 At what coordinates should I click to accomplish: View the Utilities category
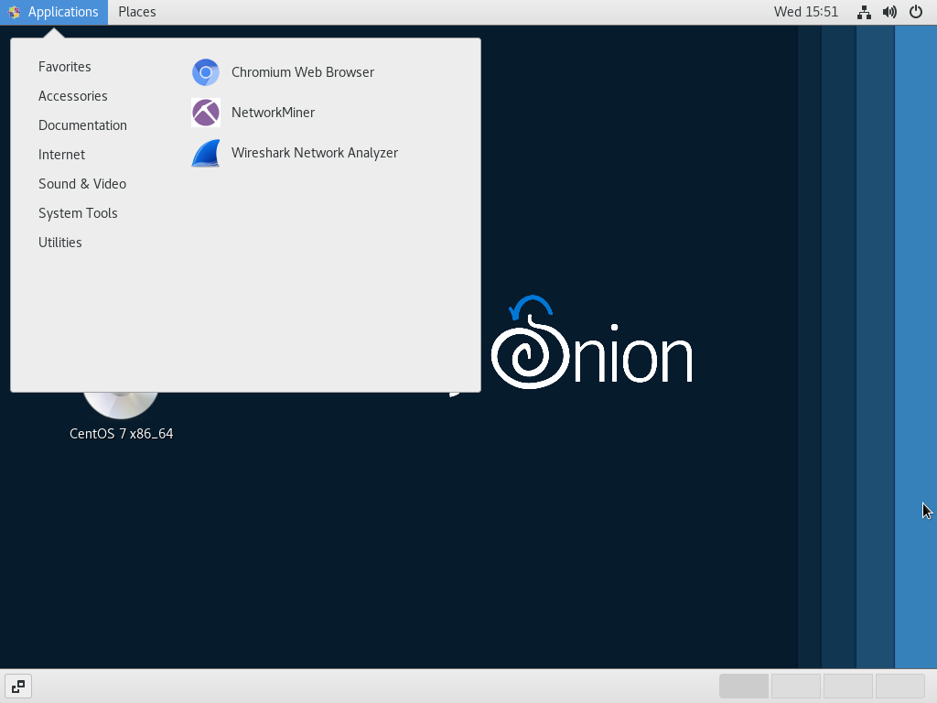[60, 242]
